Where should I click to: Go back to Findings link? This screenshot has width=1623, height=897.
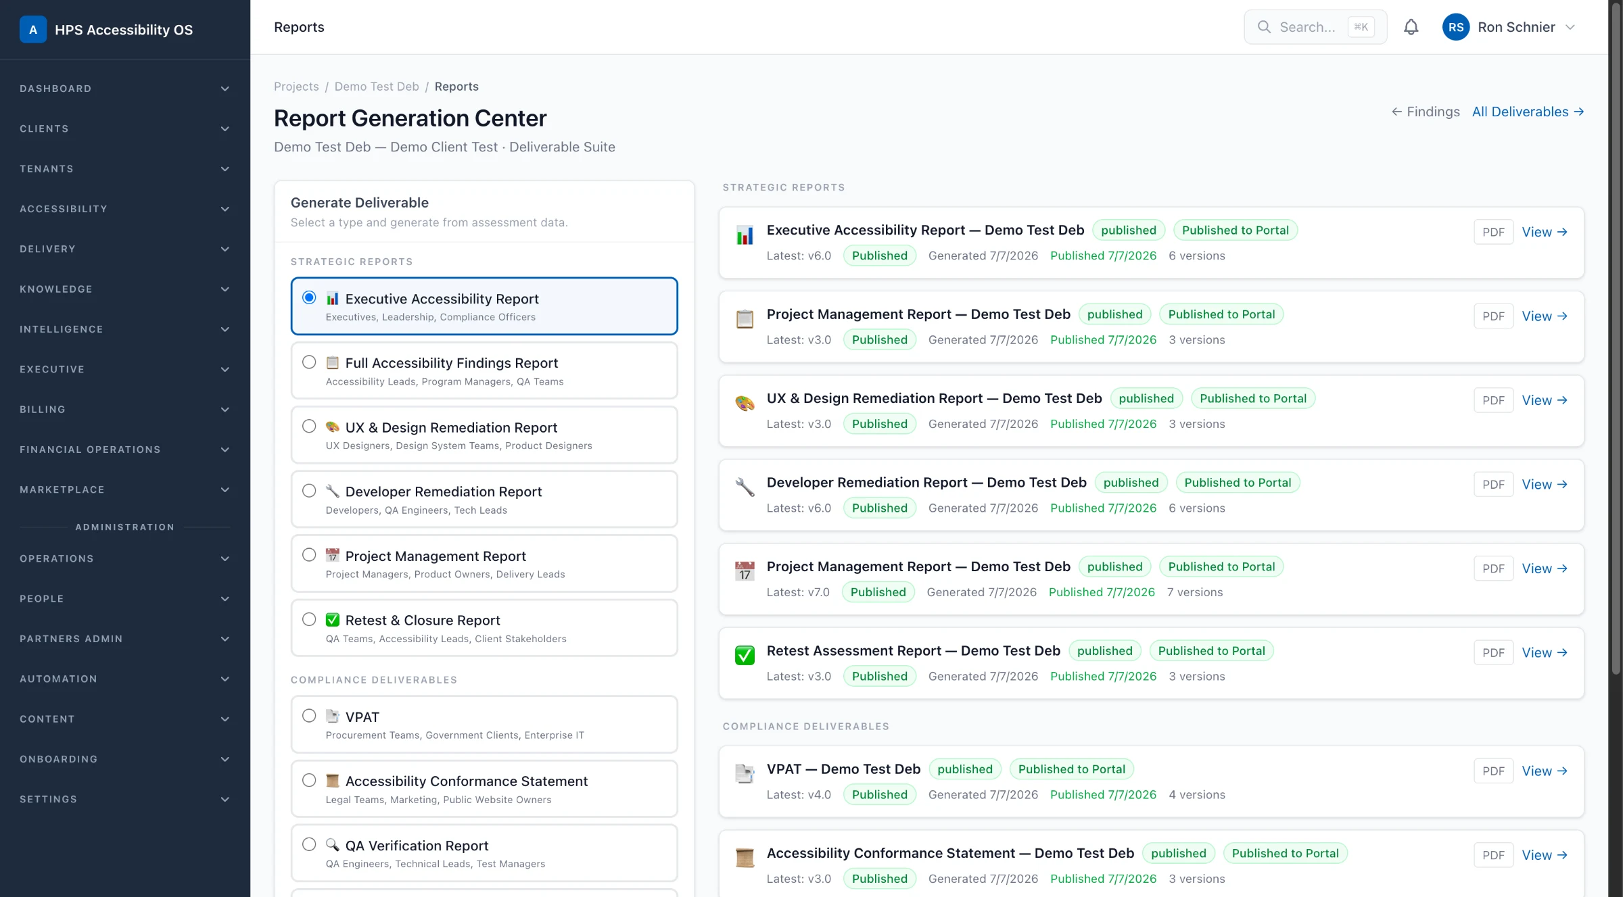pyautogui.click(x=1426, y=112)
